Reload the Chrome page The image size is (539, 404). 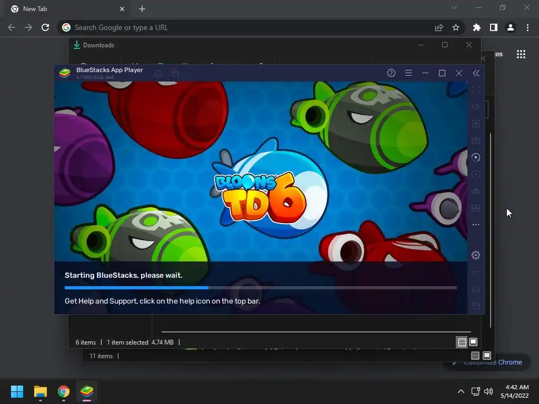[x=45, y=27]
